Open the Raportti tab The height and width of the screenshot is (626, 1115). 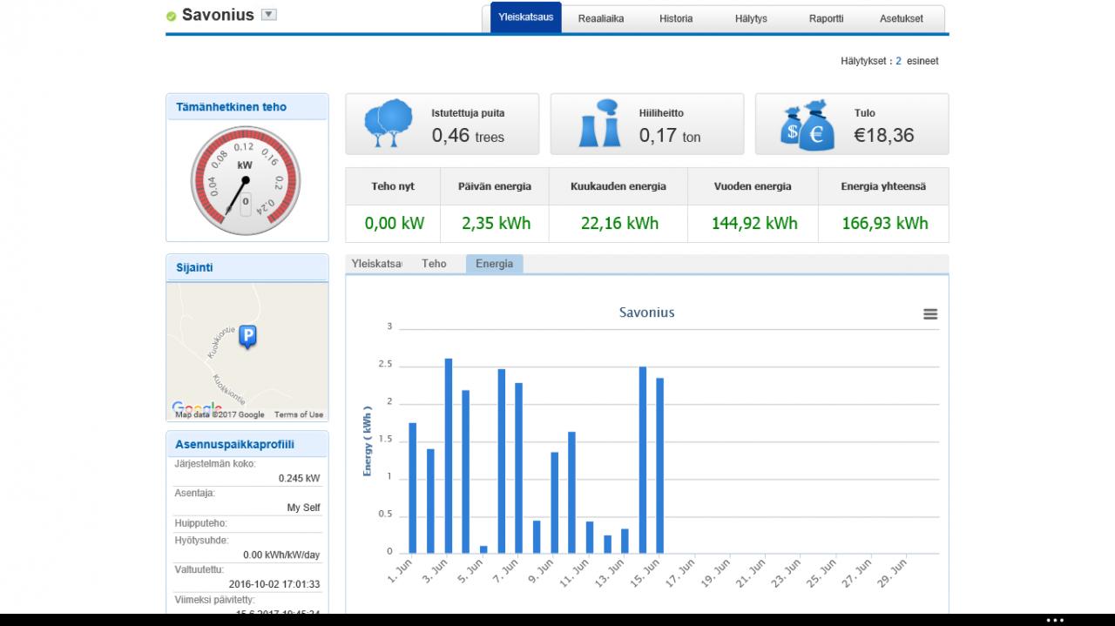tap(826, 18)
